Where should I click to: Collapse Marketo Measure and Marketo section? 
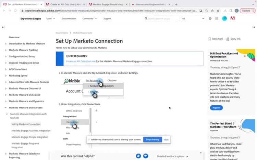click(x=6, y=107)
